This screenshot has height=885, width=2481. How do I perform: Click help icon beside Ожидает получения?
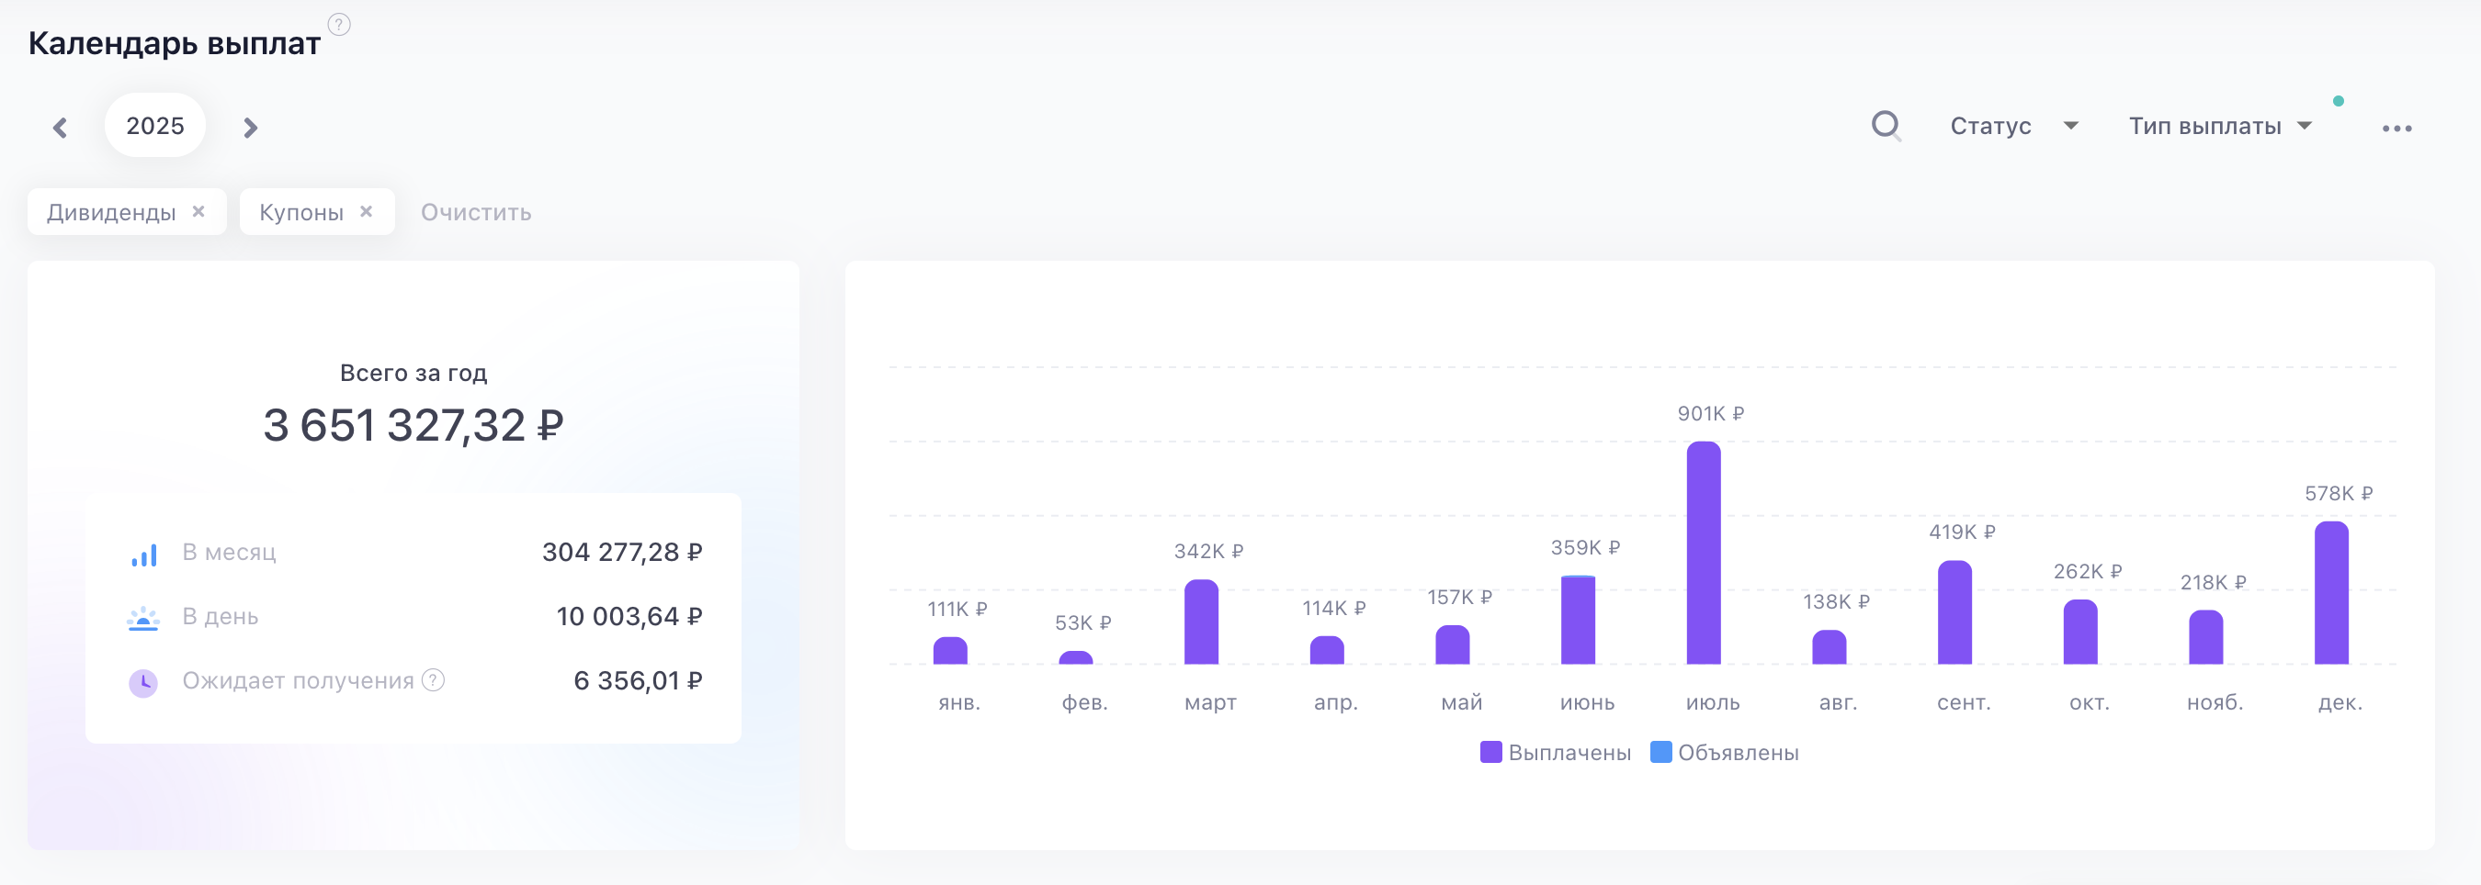coord(435,680)
